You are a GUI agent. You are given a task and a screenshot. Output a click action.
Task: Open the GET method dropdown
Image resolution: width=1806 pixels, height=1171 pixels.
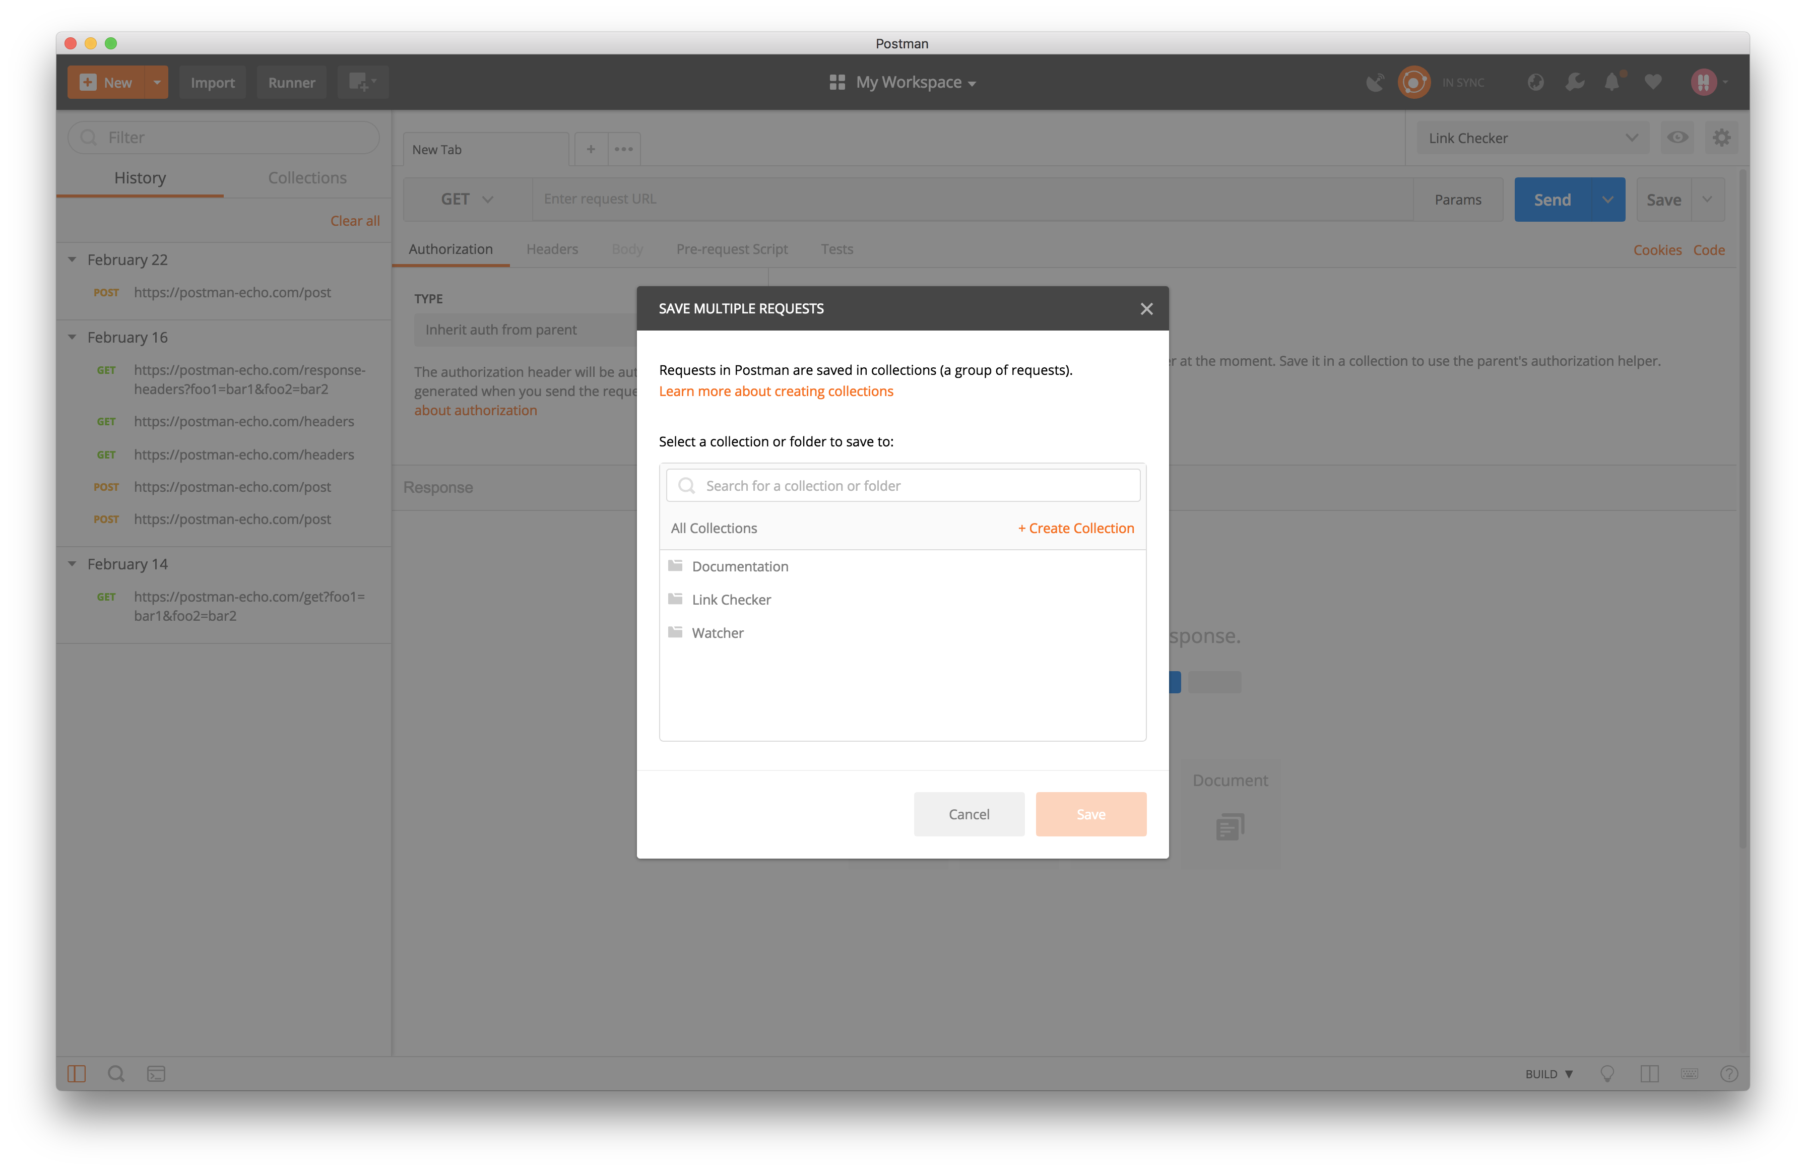(x=468, y=199)
